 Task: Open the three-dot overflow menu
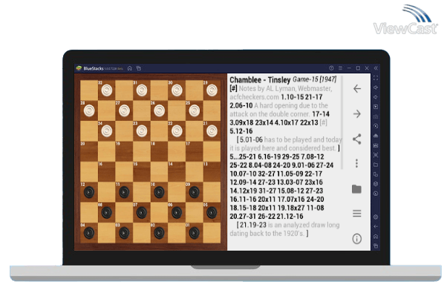pos(356,163)
